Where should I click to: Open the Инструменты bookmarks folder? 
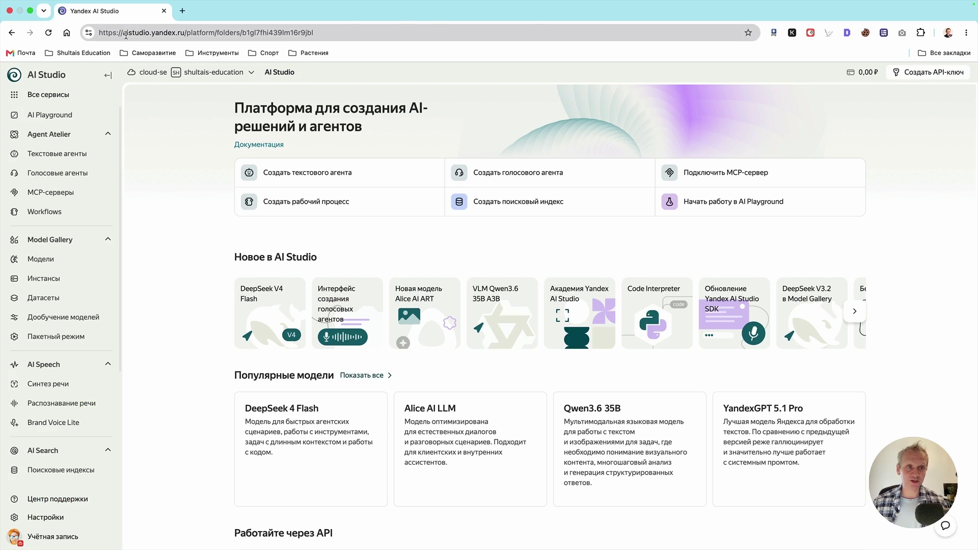pyautogui.click(x=212, y=53)
